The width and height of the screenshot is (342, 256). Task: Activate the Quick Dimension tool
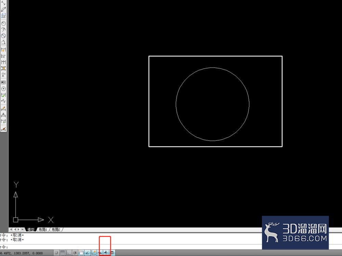pos(3,50)
